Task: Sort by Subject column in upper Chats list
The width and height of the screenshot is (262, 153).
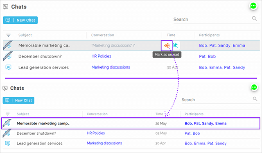Action: (25, 35)
